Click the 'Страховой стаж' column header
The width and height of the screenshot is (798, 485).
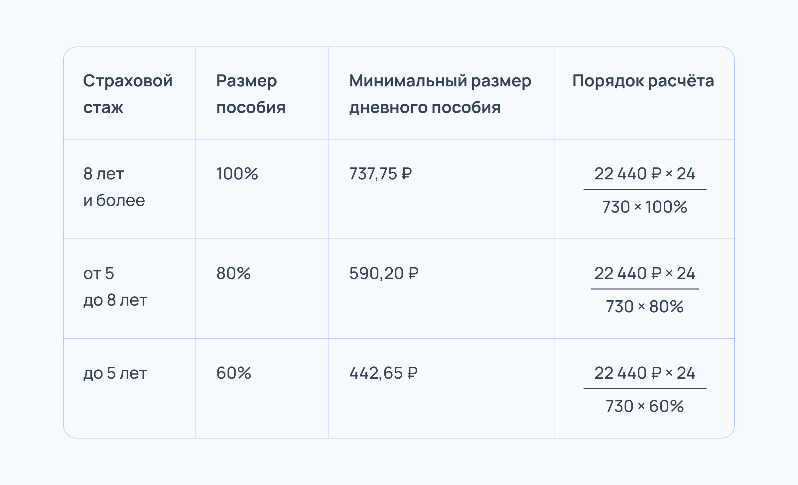pos(128,94)
